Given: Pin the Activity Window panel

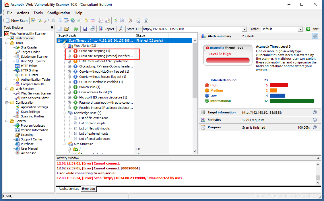Looking at the screenshot, I should [x=318, y=158].
